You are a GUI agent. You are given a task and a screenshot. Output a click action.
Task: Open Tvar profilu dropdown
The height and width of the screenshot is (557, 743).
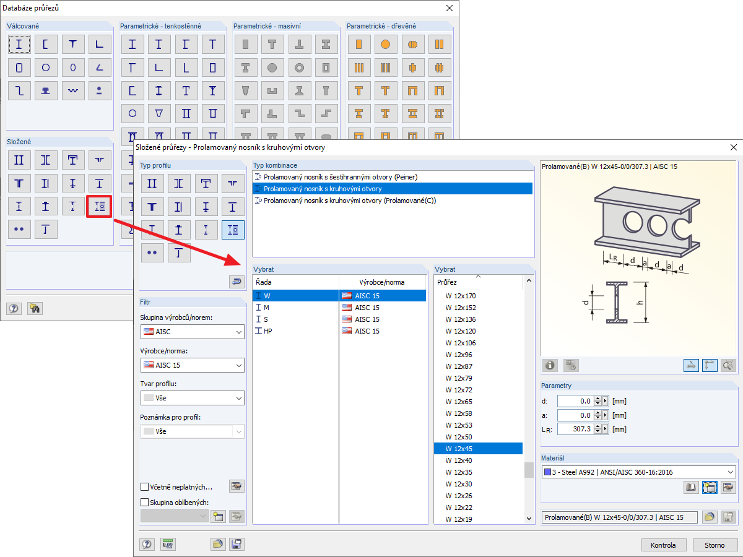point(192,398)
